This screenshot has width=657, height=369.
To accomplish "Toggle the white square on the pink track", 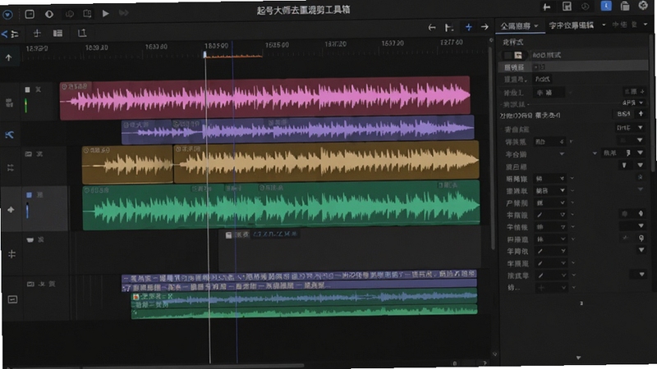I will point(28,89).
